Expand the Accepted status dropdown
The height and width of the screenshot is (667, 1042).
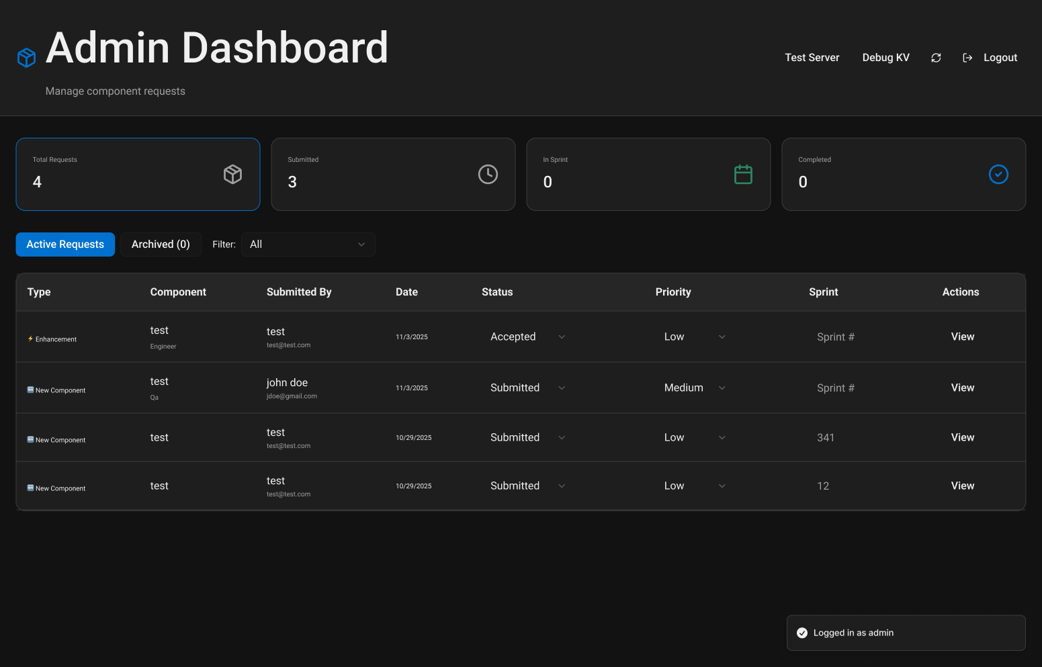pyautogui.click(x=562, y=337)
